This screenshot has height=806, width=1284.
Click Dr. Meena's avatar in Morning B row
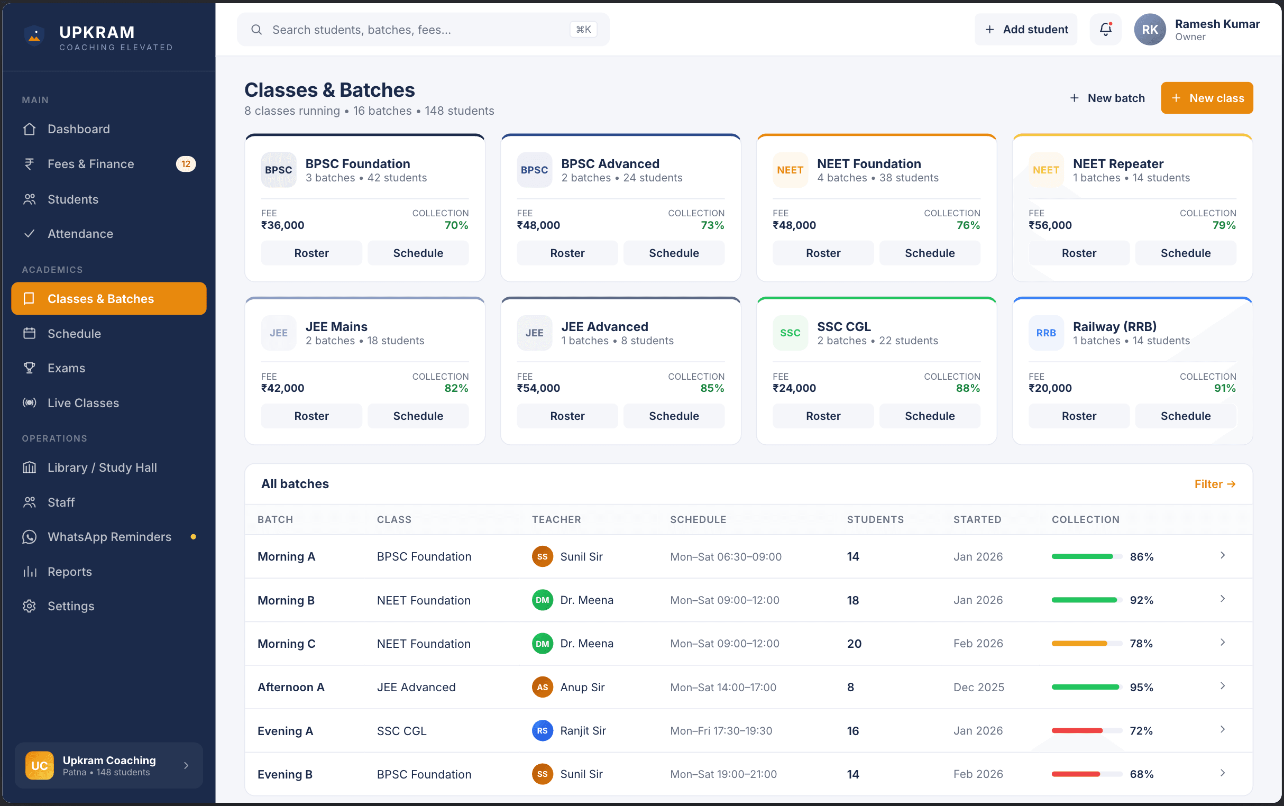(542, 600)
